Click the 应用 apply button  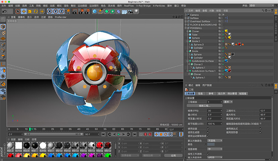(x=173, y=155)
